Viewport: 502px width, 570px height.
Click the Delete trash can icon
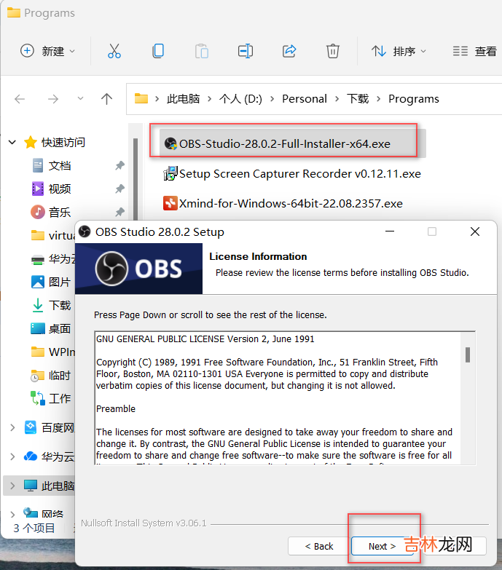(x=332, y=51)
